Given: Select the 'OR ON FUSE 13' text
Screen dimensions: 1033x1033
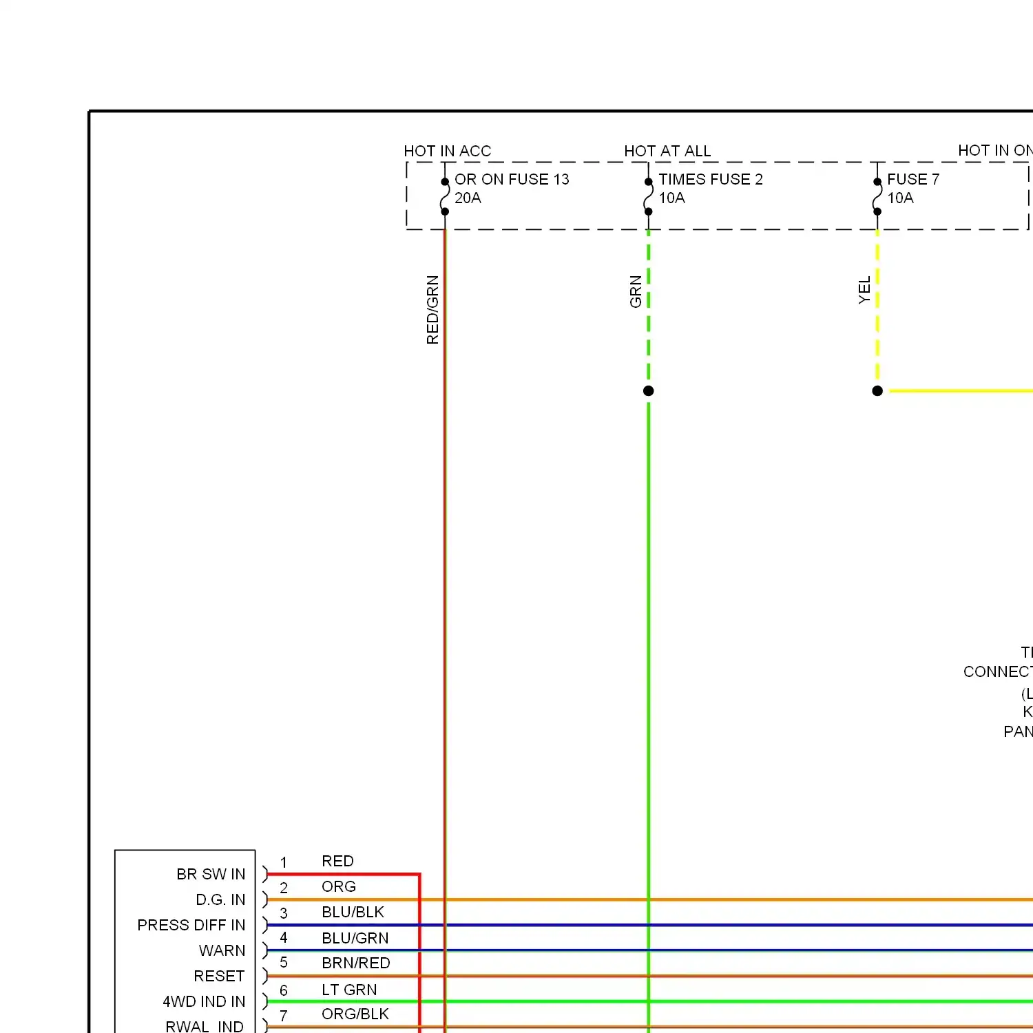Looking at the screenshot, I should point(512,179).
